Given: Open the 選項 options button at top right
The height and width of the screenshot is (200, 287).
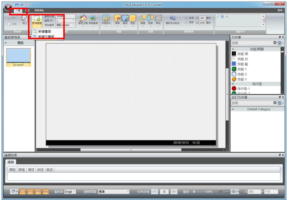Looking at the screenshot, I should 280,10.
